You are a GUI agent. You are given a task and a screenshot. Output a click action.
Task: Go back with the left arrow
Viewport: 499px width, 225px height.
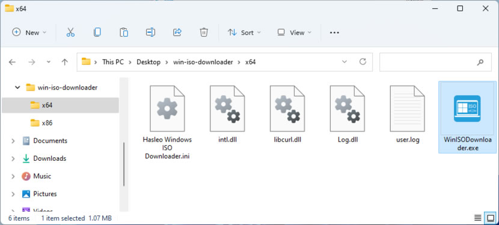point(12,62)
